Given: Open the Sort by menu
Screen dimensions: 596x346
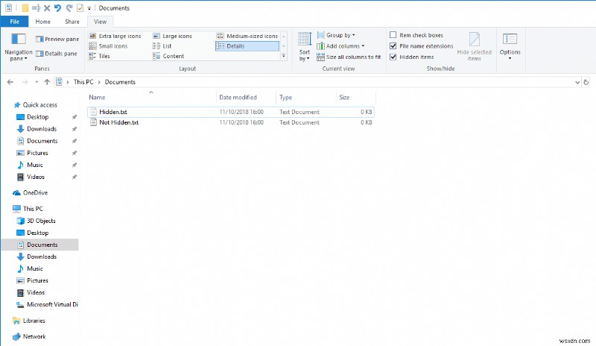Looking at the screenshot, I should (x=305, y=47).
